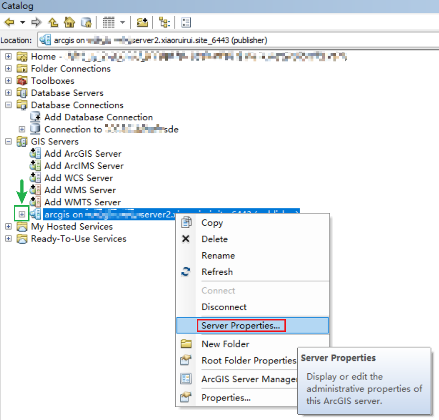Go to the default geodatabase toolbar icon
The height and width of the screenshot is (420, 439).
[x=86, y=22]
